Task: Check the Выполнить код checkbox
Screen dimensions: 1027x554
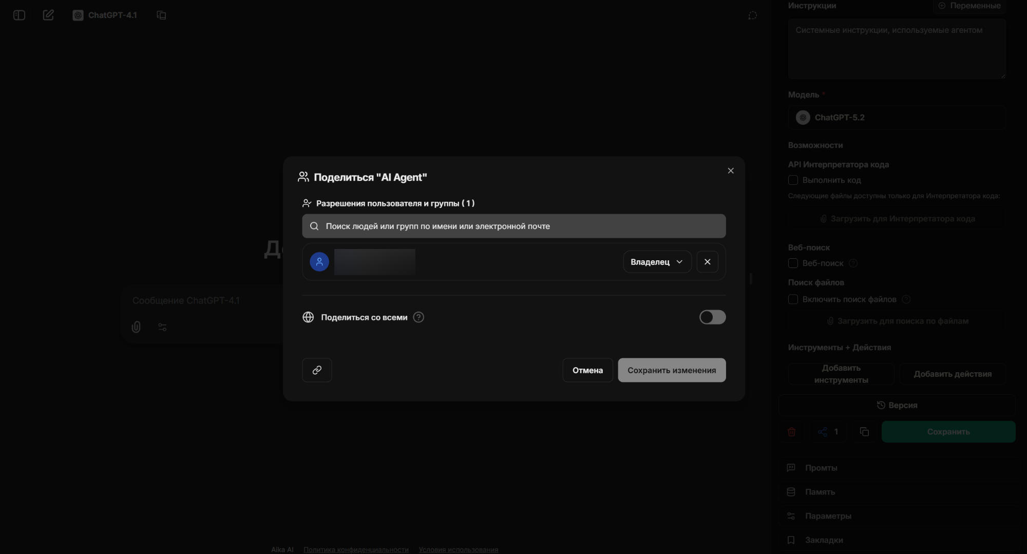Action: click(x=793, y=180)
